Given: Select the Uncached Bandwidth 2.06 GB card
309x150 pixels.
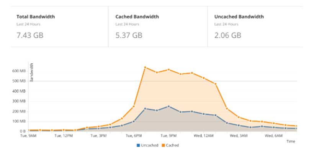Looking at the screenshot, I should 255,26.
